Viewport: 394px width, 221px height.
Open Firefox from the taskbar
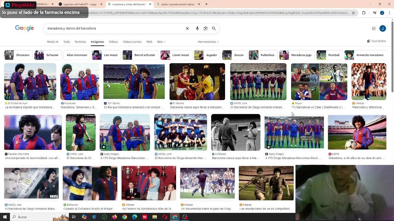pos(115,217)
